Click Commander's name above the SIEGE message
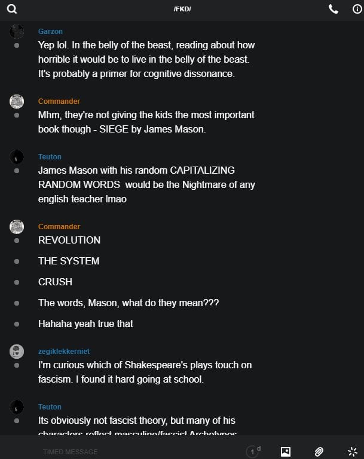The image size is (364, 459). pyautogui.click(x=59, y=101)
